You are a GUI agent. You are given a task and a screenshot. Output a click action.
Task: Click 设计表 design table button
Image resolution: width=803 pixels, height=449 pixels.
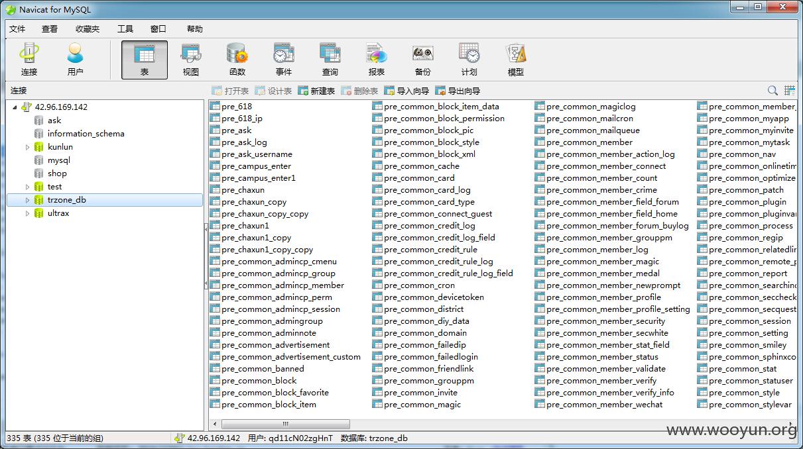pyautogui.click(x=273, y=91)
